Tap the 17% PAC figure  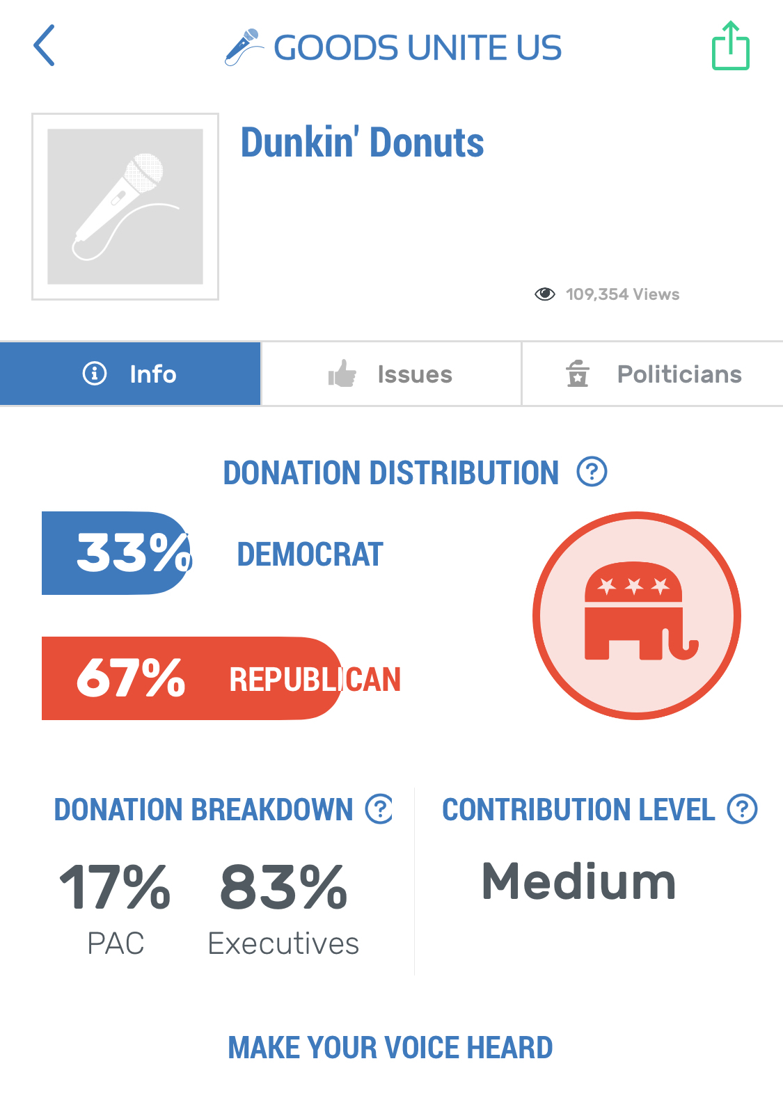click(x=115, y=887)
